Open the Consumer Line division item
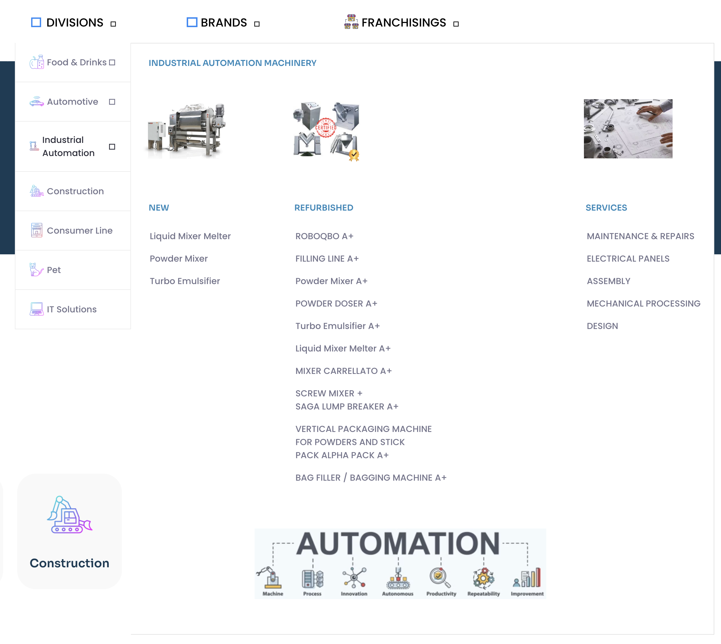Screen dimensions: 721x644 click(80, 230)
